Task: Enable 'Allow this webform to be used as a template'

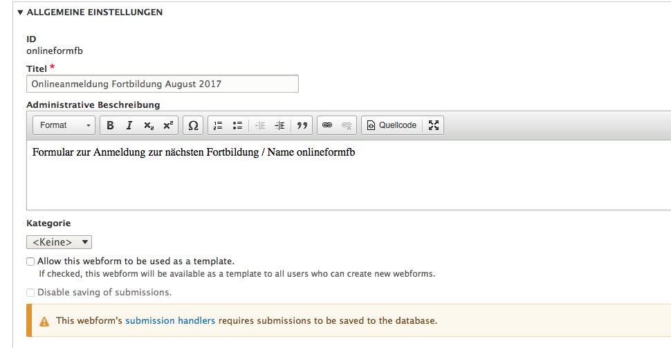Action: (30, 262)
